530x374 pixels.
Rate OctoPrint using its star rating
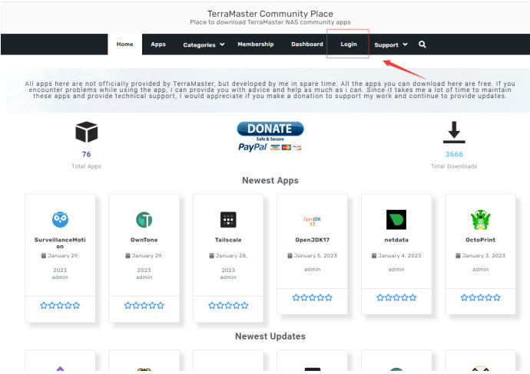[x=480, y=297]
